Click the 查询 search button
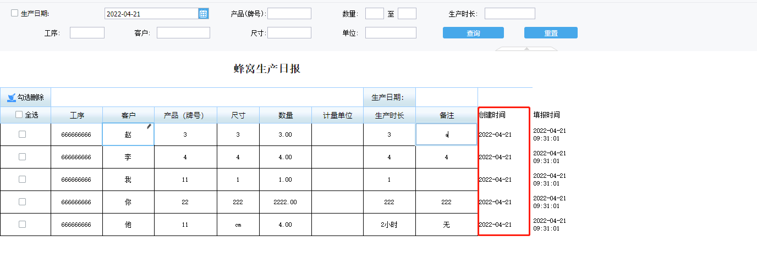Screen dimensions: 757x258 pyautogui.click(x=473, y=33)
